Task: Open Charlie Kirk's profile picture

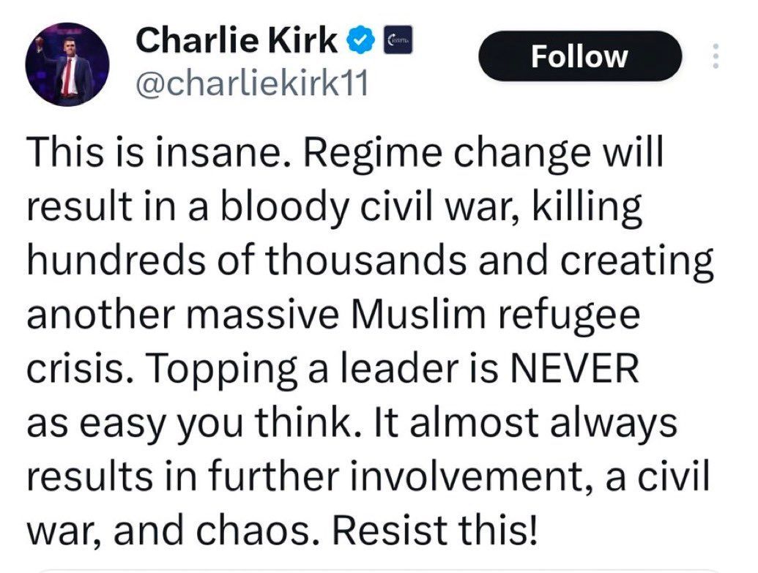Action: [67, 64]
